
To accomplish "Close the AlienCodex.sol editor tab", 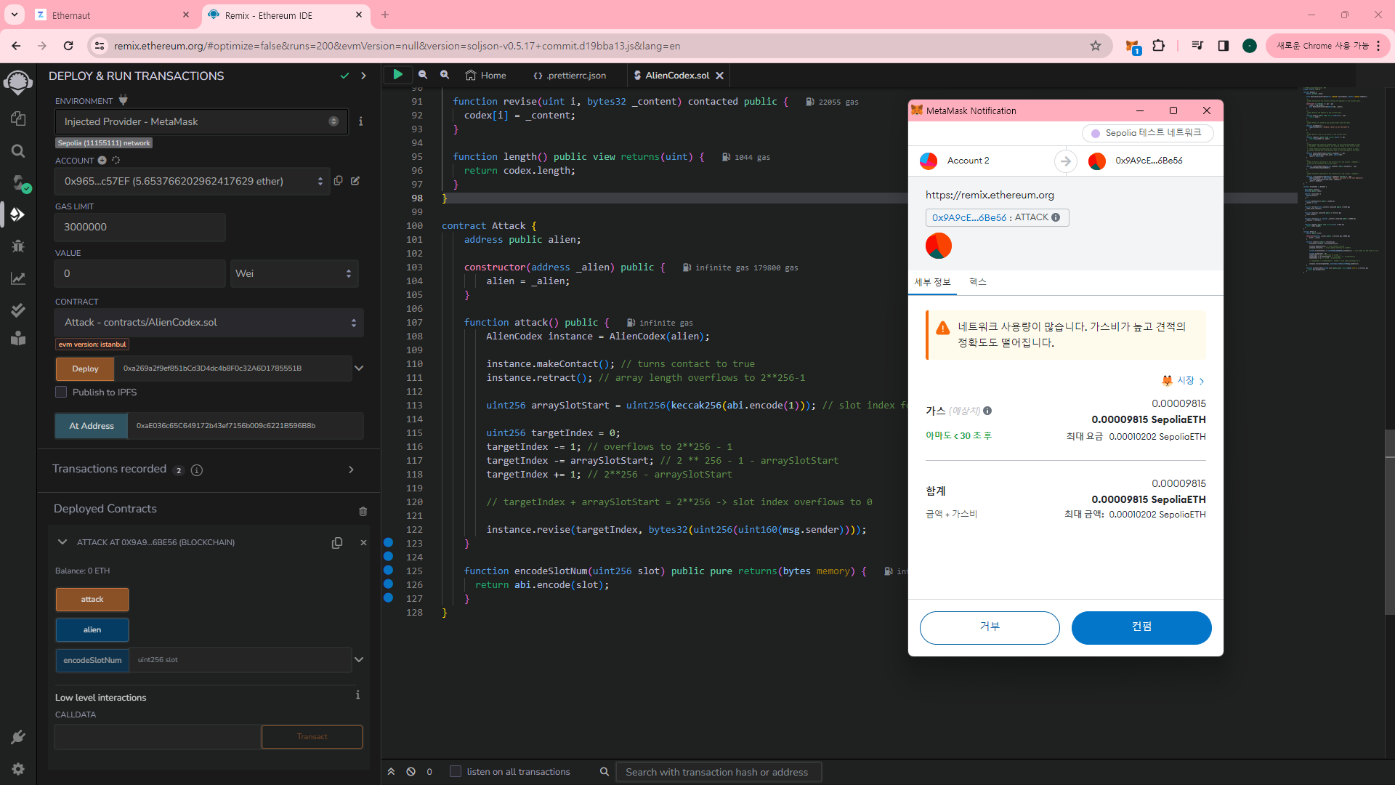I will point(719,76).
